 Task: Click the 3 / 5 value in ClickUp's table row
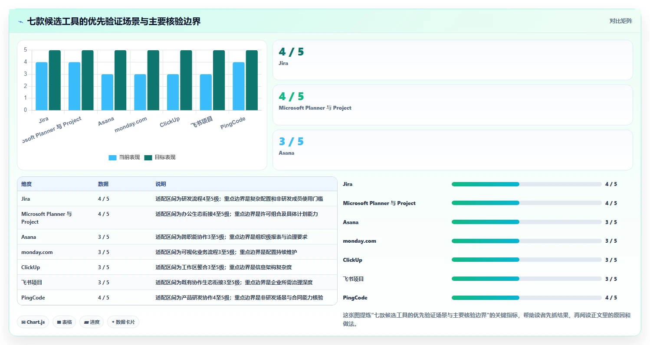pyautogui.click(x=104, y=267)
